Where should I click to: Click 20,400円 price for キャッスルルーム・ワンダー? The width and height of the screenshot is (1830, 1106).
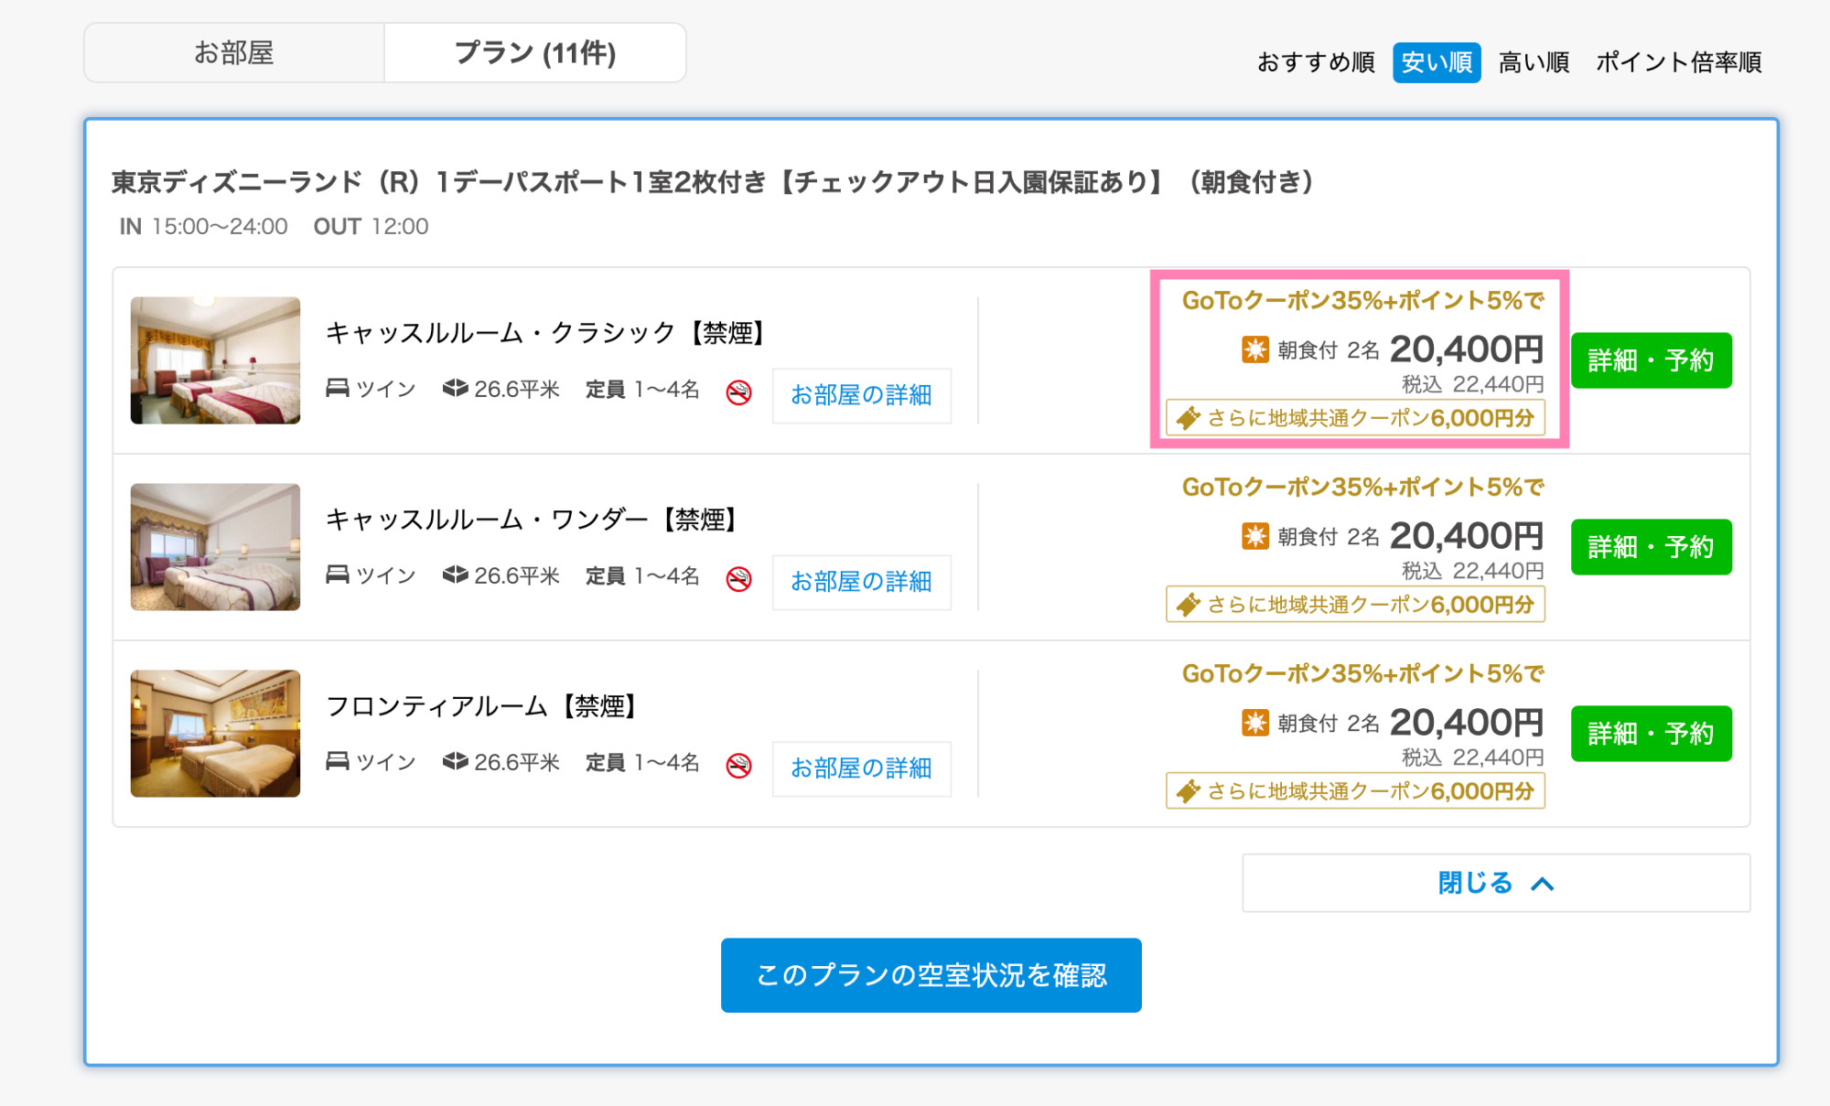pos(1467,536)
